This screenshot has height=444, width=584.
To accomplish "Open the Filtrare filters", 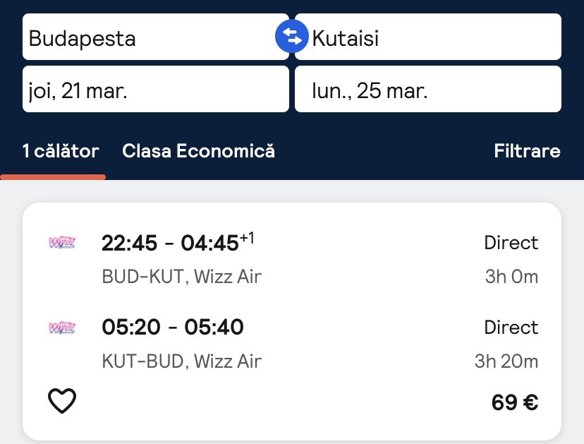I will click(x=527, y=151).
